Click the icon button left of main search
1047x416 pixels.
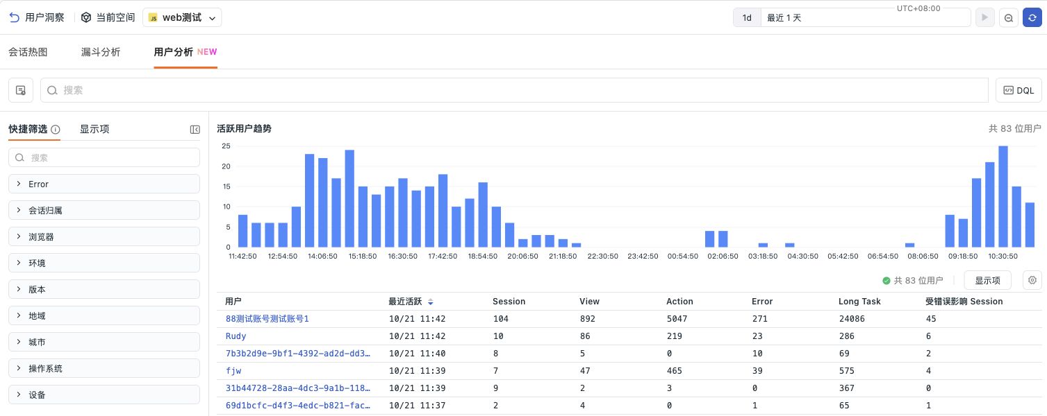coord(21,90)
